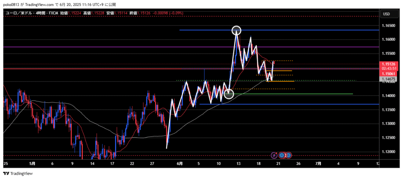Click the 5月 label on time axis
Screen dimensions: 403x179
pyautogui.click(x=32, y=163)
